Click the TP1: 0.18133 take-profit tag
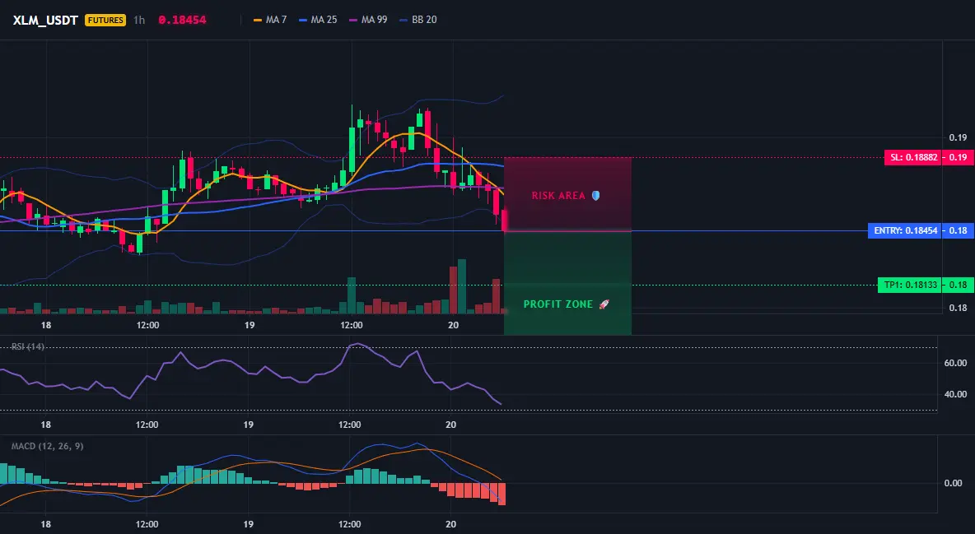The height and width of the screenshot is (534, 975). click(909, 286)
